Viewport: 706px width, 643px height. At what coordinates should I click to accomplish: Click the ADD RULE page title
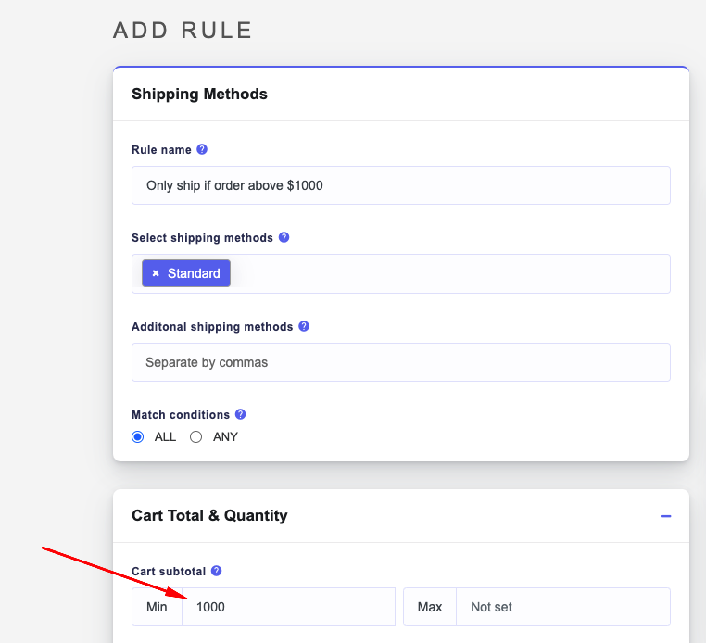[x=183, y=30]
